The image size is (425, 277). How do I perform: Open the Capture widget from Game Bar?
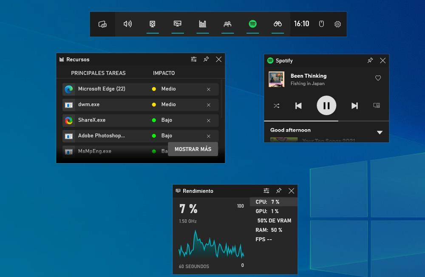[x=153, y=24]
